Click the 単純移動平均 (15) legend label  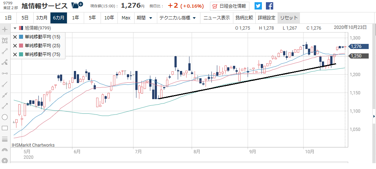pos(42,37)
